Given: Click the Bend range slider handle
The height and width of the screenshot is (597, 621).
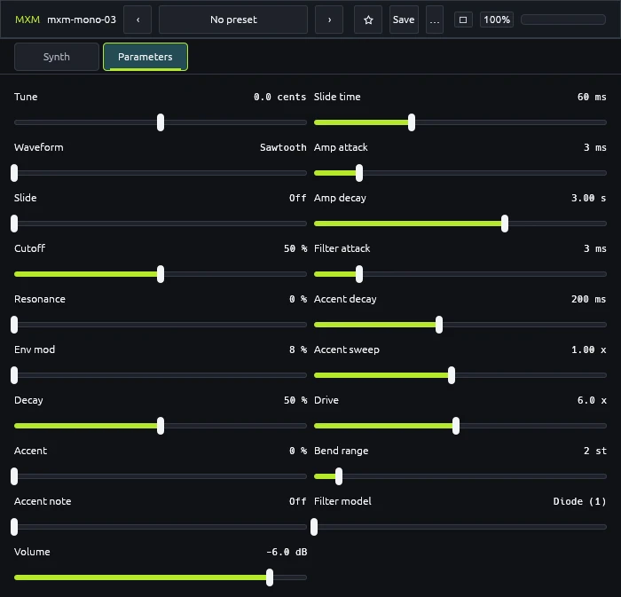Looking at the screenshot, I should click(339, 476).
